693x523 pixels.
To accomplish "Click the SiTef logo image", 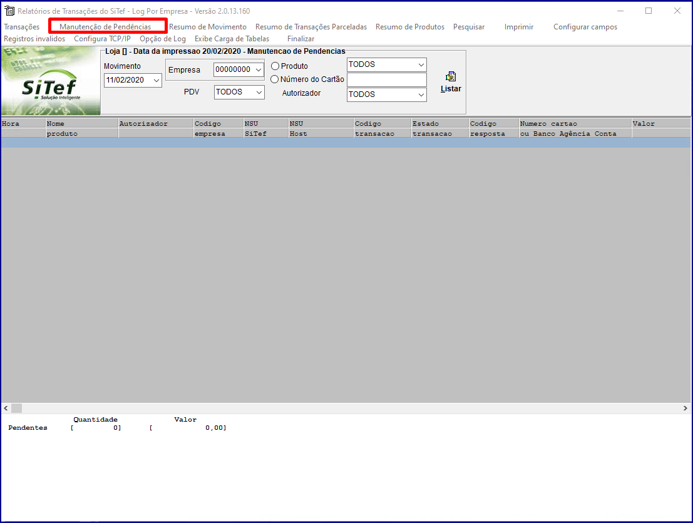I will click(x=51, y=81).
